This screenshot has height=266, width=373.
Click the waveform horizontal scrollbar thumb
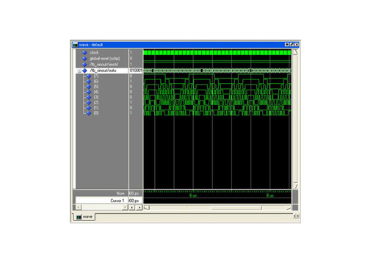[x=236, y=208]
